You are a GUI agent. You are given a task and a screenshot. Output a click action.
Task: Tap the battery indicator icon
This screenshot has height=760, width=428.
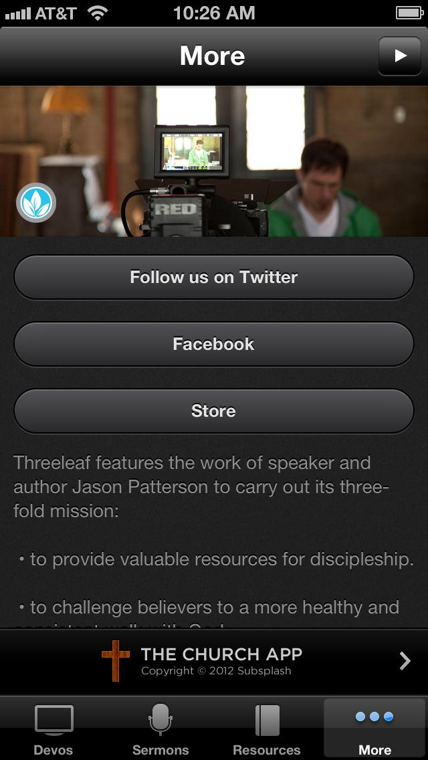pos(409,13)
